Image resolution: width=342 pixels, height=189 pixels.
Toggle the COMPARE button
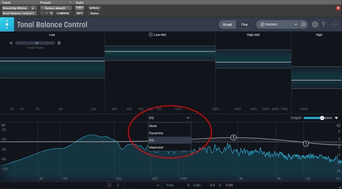[63, 13]
